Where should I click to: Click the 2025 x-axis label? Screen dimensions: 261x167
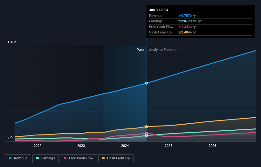(x=168, y=146)
